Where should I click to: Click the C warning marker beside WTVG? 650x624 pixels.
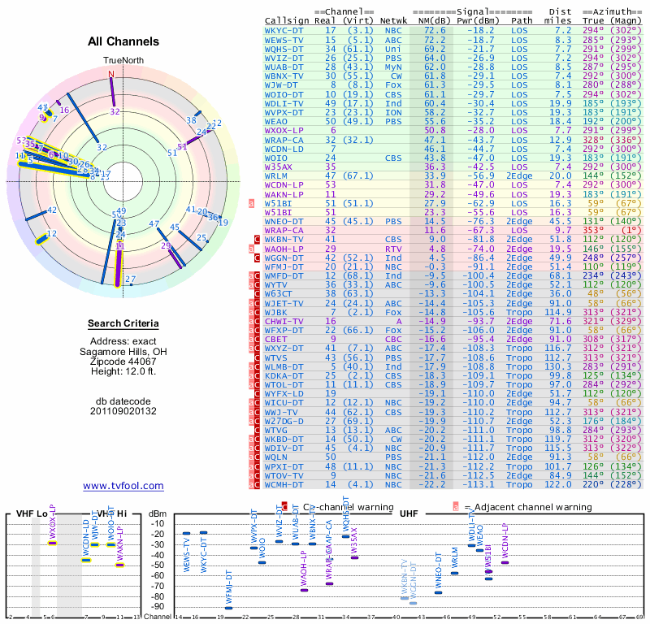click(257, 431)
